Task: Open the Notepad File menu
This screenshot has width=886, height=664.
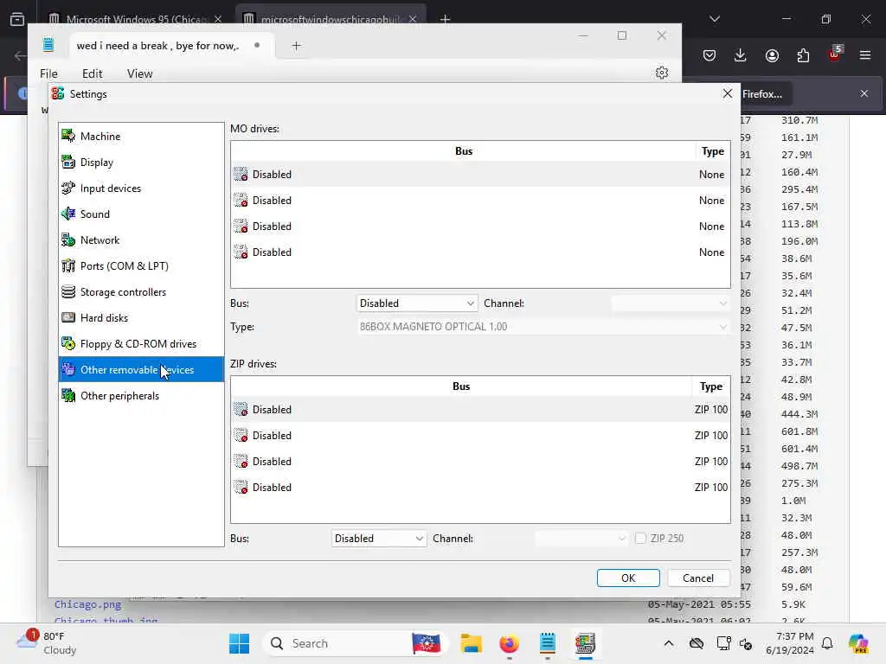Action: 48,73
